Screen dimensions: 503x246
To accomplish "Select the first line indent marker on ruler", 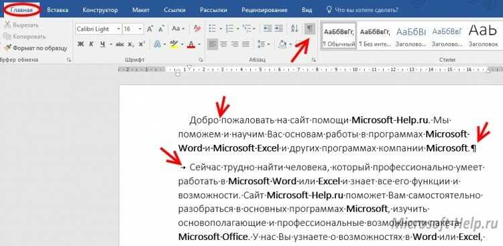I will [189, 67].
